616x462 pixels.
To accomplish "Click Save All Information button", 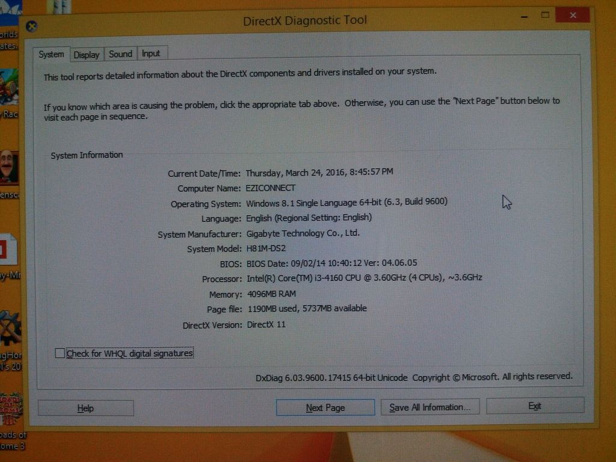I will tap(430, 407).
